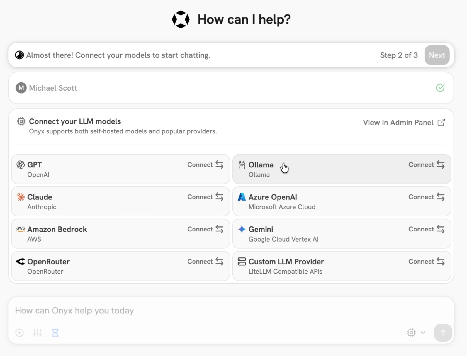Click Connect for Custom LLM Provider
The height and width of the screenshot is (356, 467).
(426, 262)
